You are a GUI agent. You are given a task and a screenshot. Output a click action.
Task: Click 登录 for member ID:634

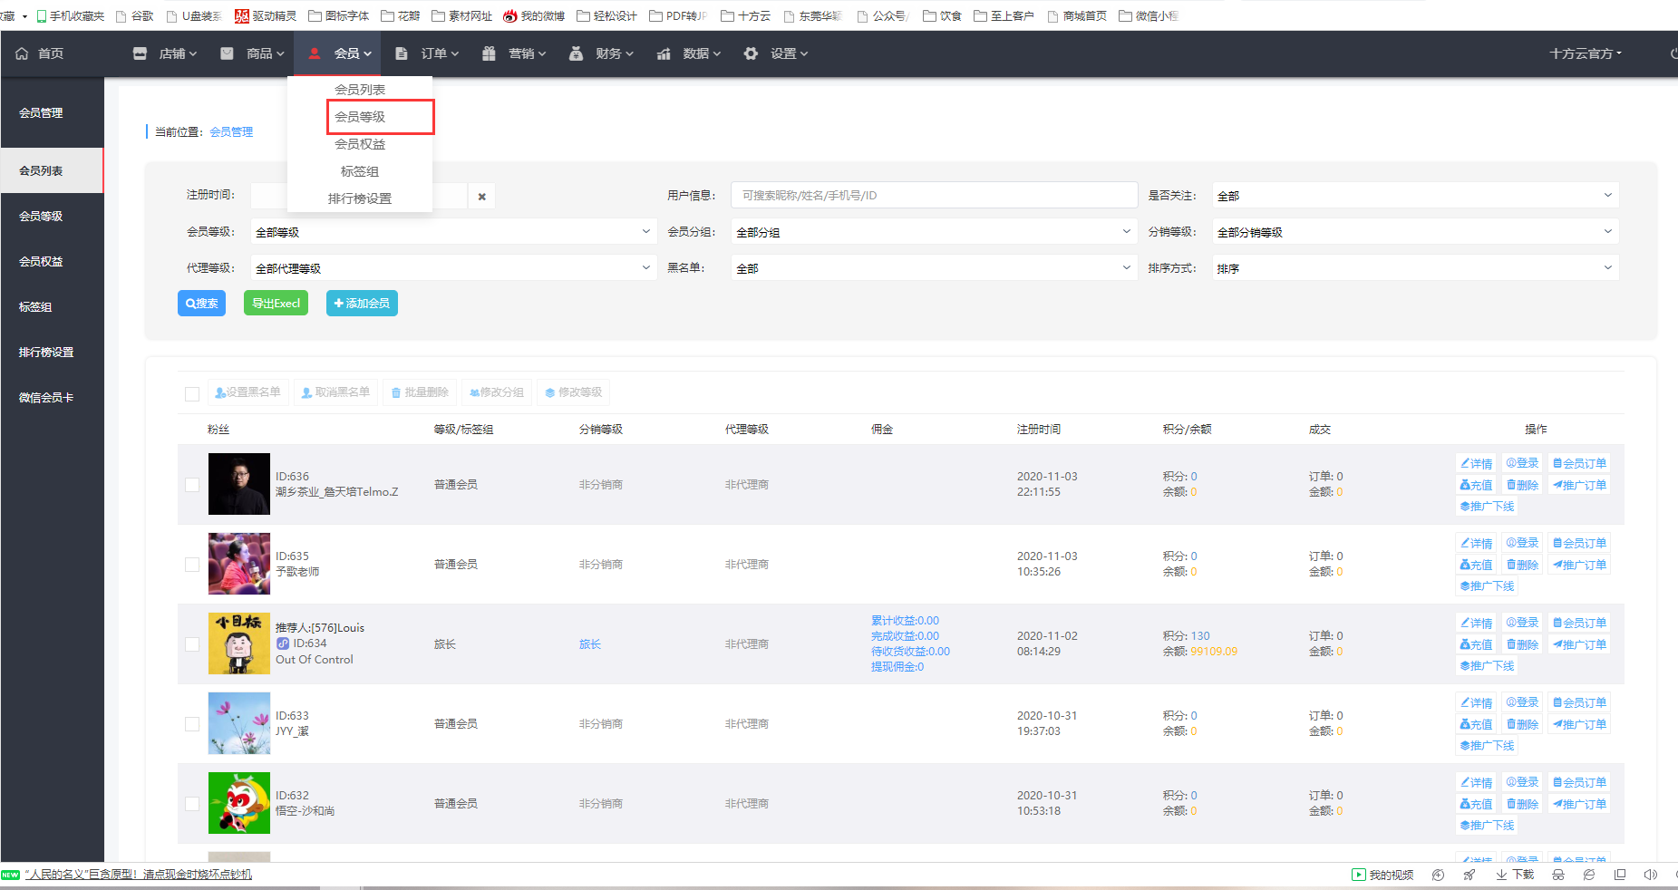(1522, 623)
